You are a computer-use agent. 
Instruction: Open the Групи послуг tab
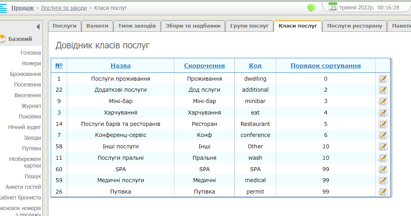[250, 26]
